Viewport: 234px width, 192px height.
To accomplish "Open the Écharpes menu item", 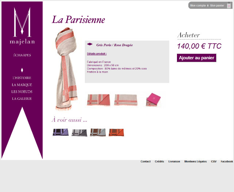I will pos(22,55).
